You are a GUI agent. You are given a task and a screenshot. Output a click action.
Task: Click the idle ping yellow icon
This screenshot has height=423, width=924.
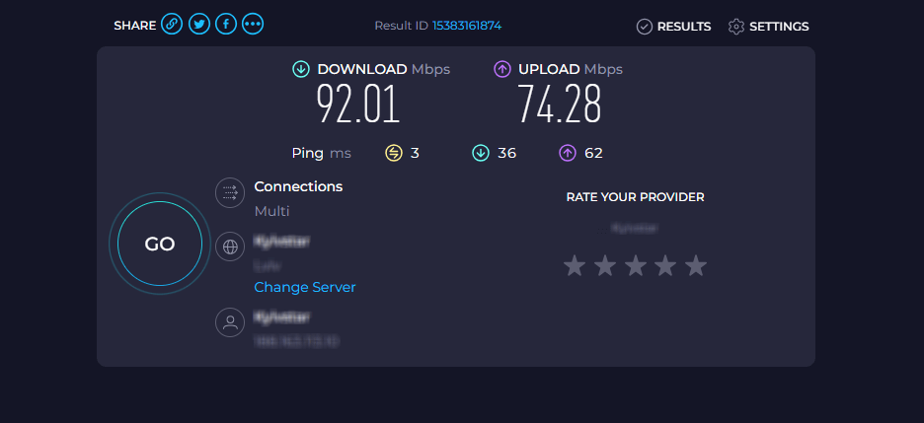(x=394, y=153)
